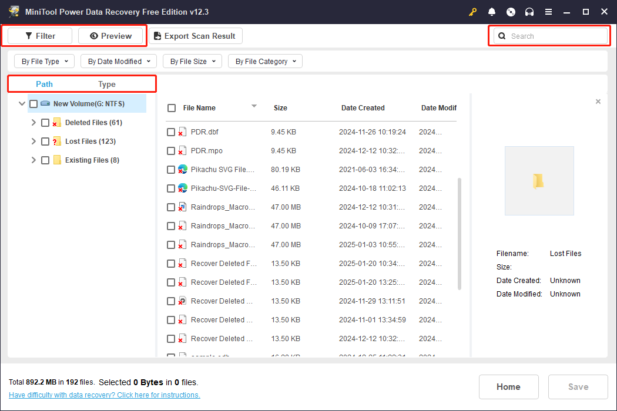Click the Lost Files folder icon
The width and height of the screenshot is (617, 411).
[57, 142]
